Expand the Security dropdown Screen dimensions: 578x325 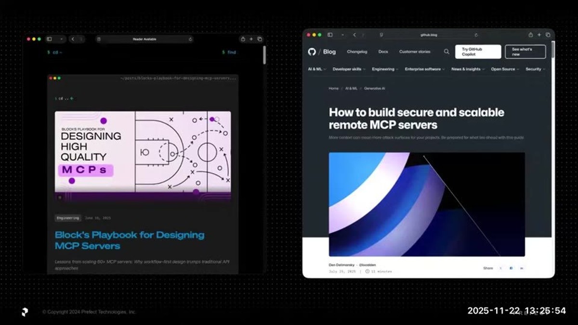pos(535,69)
